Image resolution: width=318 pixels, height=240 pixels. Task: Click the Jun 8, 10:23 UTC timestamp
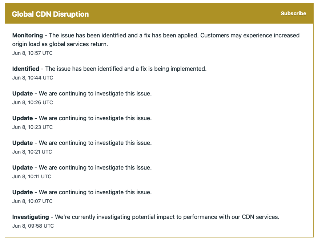33,127
